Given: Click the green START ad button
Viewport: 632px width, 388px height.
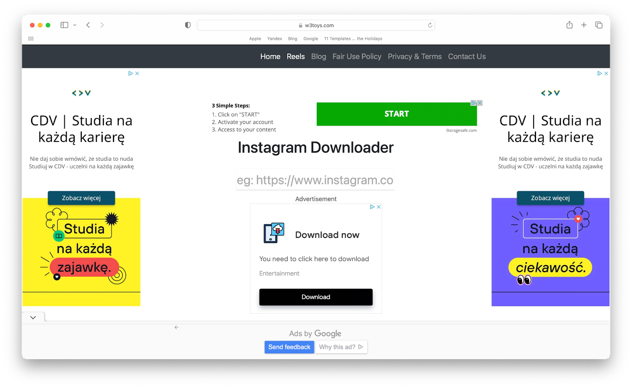Looking at the screenshot, I should tap(397, 114).
